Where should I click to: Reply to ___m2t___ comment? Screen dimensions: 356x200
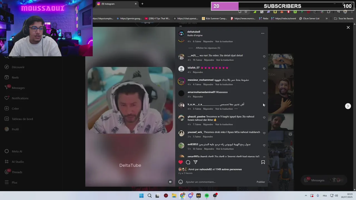coord(209,60)
